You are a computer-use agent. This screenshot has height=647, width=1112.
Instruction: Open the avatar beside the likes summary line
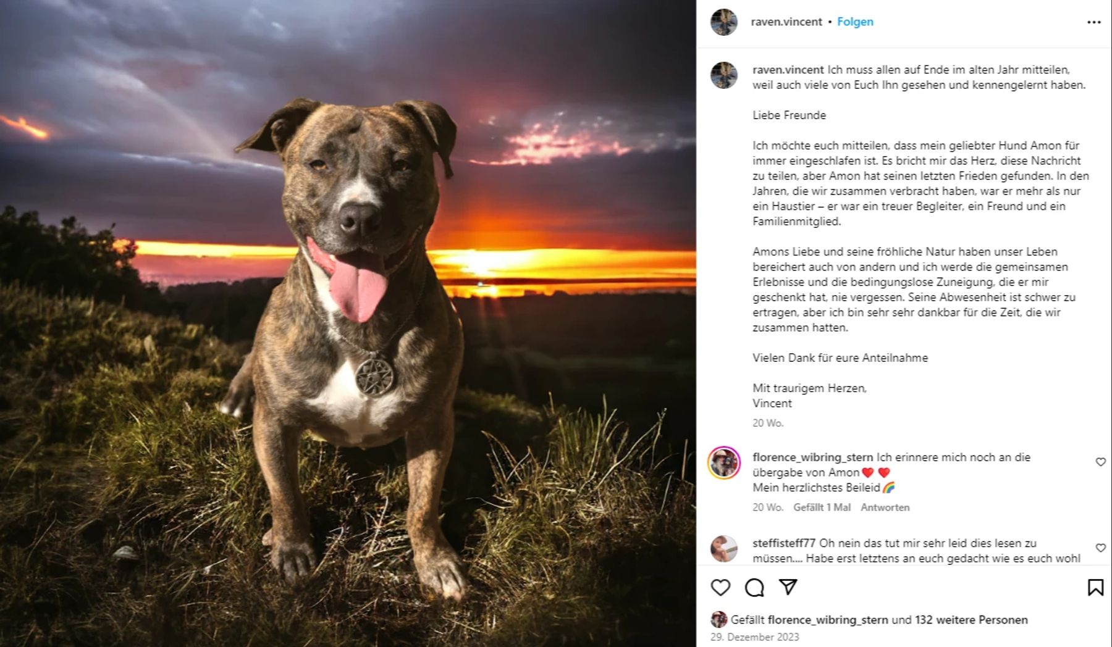pos(718,621)
